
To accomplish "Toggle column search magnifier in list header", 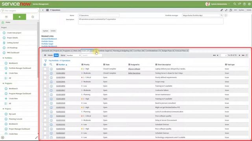I will click(51, 64).
